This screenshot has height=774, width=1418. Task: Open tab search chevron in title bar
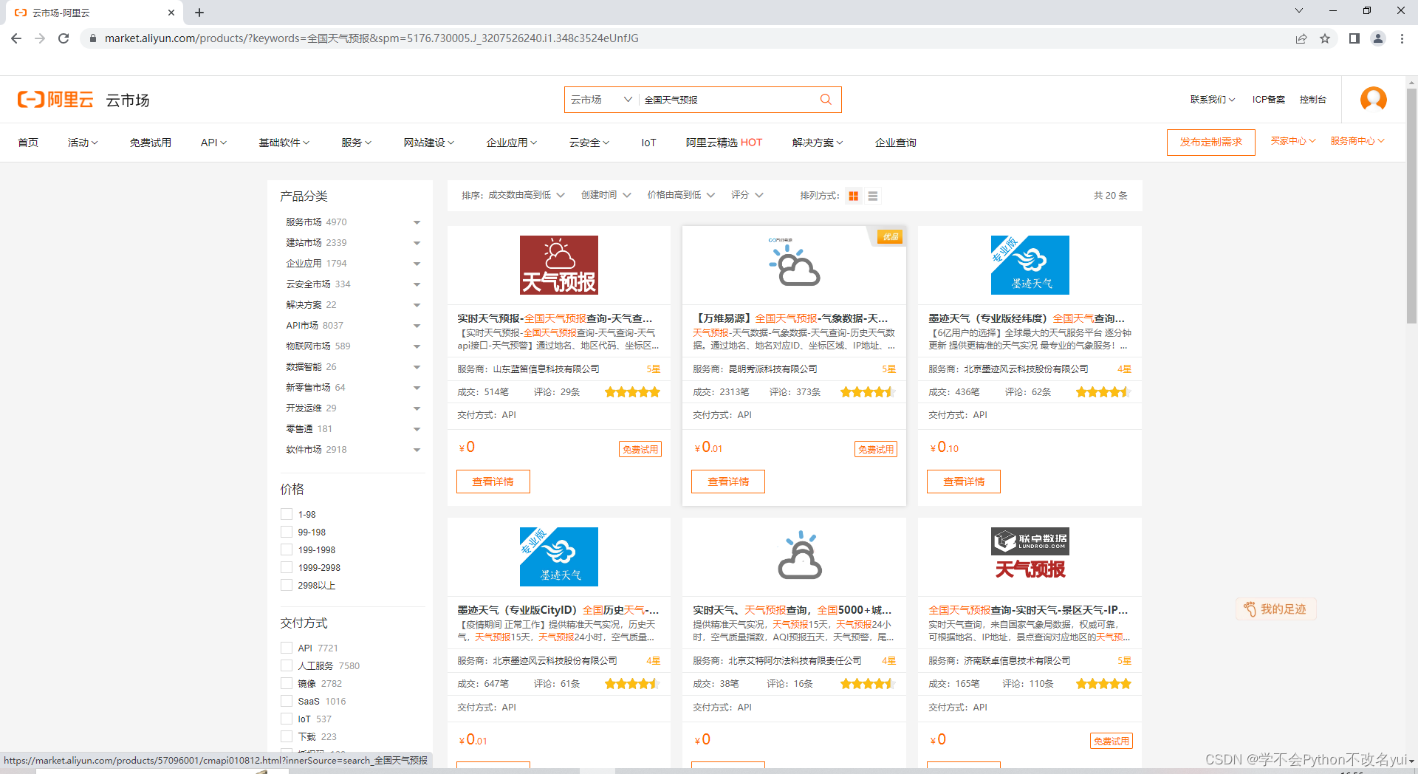pyautogui.click(x=1299, y=10)
